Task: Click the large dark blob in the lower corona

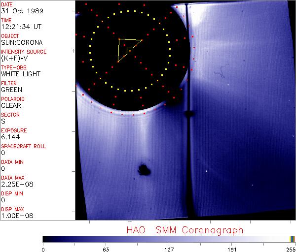Action: coord(145,170)
